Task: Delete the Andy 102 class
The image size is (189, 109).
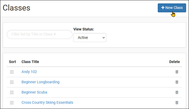Action: coord(177,72)
